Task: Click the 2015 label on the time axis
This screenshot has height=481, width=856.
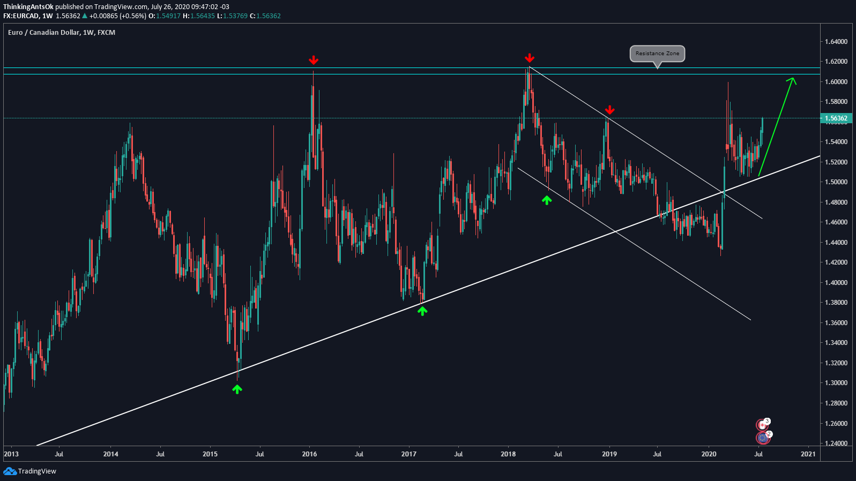Action: point(210,454)
